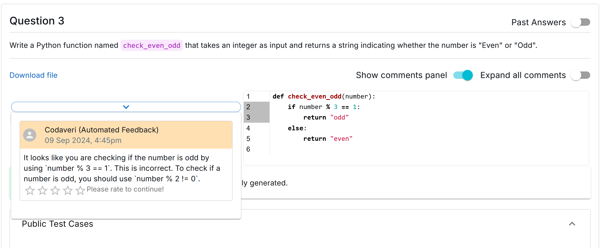This screenshot has width=601, height=248.
Task: Enable Expand all comments switch
Action: [581, 75]
